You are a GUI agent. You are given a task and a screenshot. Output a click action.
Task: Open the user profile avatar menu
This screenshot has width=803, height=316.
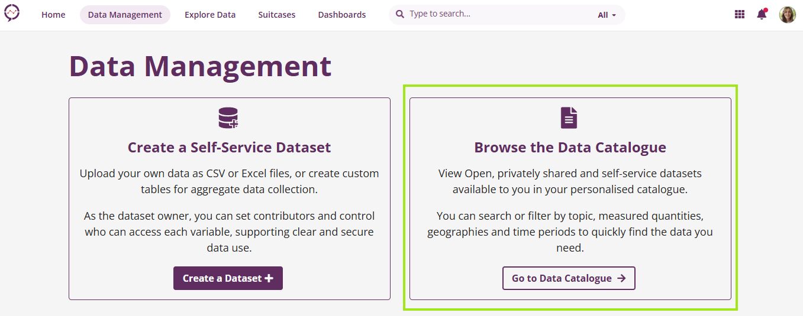tap(787, 15)
